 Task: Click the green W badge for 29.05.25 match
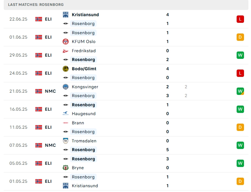[x=240, y=55]
